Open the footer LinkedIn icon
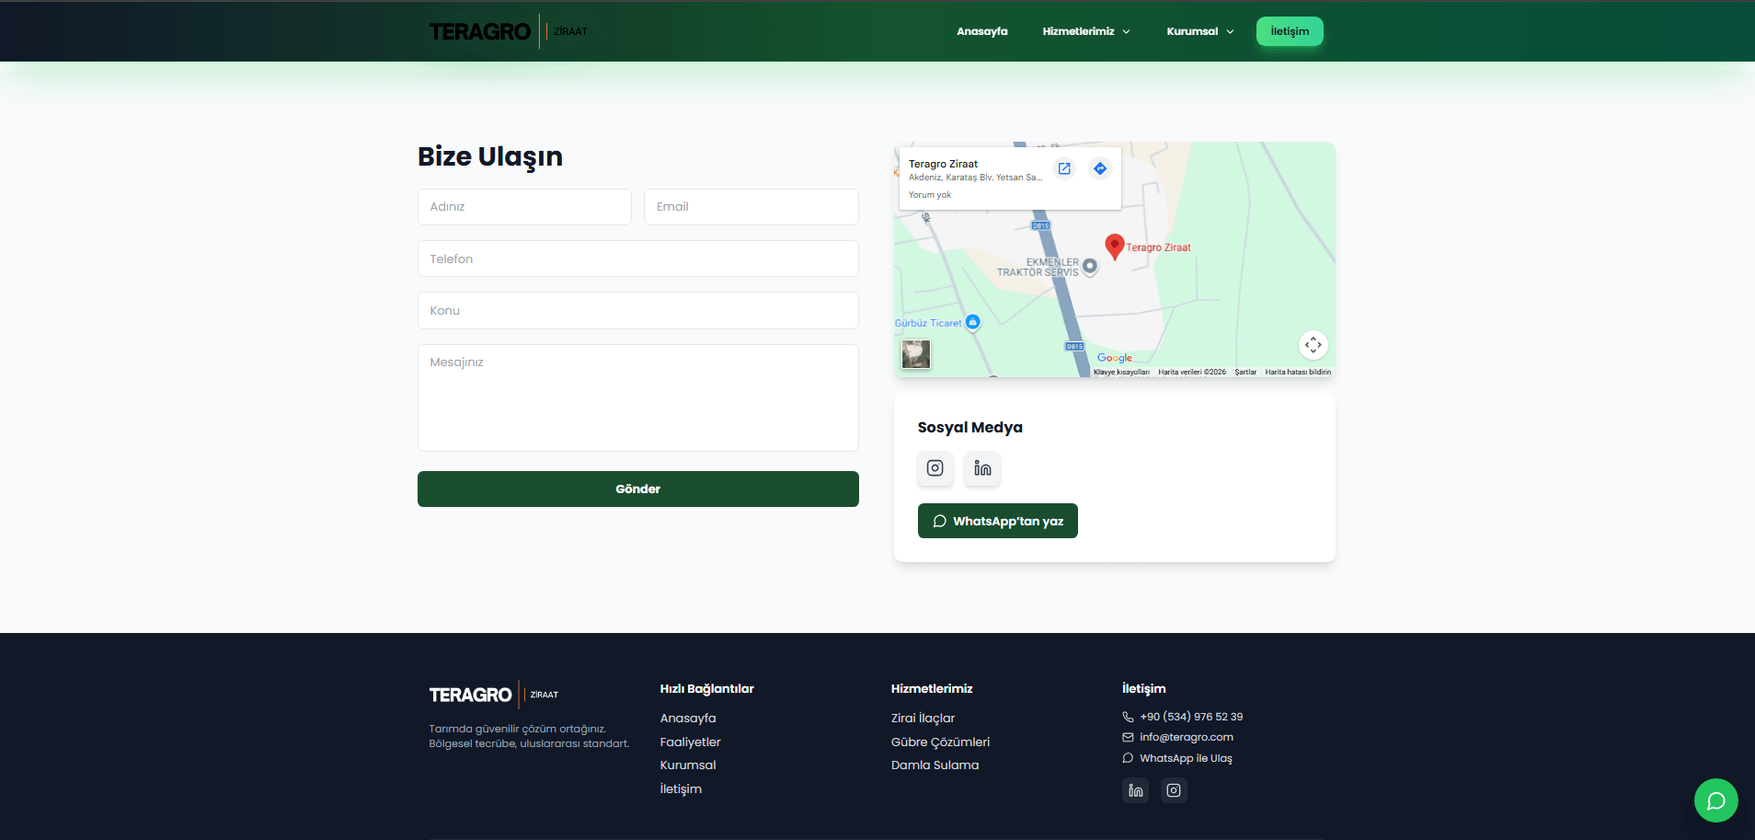1755x840 pixels. pyautogui.click(x=1136, y=790)
